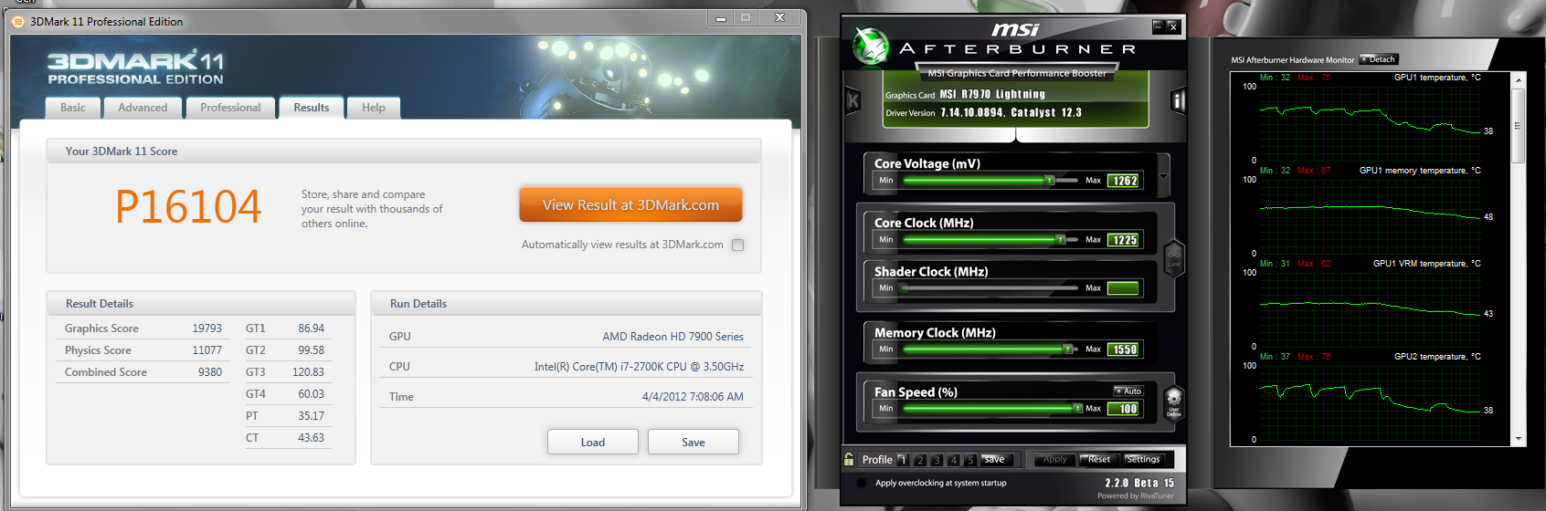Select profile slot 5
Screen dimensions: 1546x511
click(x=969, y=460)
